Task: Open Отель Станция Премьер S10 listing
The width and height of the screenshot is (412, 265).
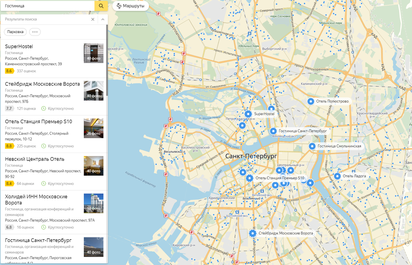Action: [38, 121]
